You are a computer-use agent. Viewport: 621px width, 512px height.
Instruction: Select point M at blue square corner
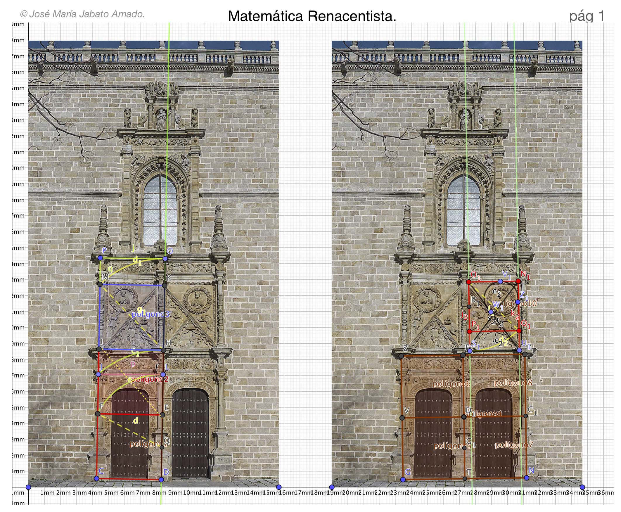pos(100,284)
